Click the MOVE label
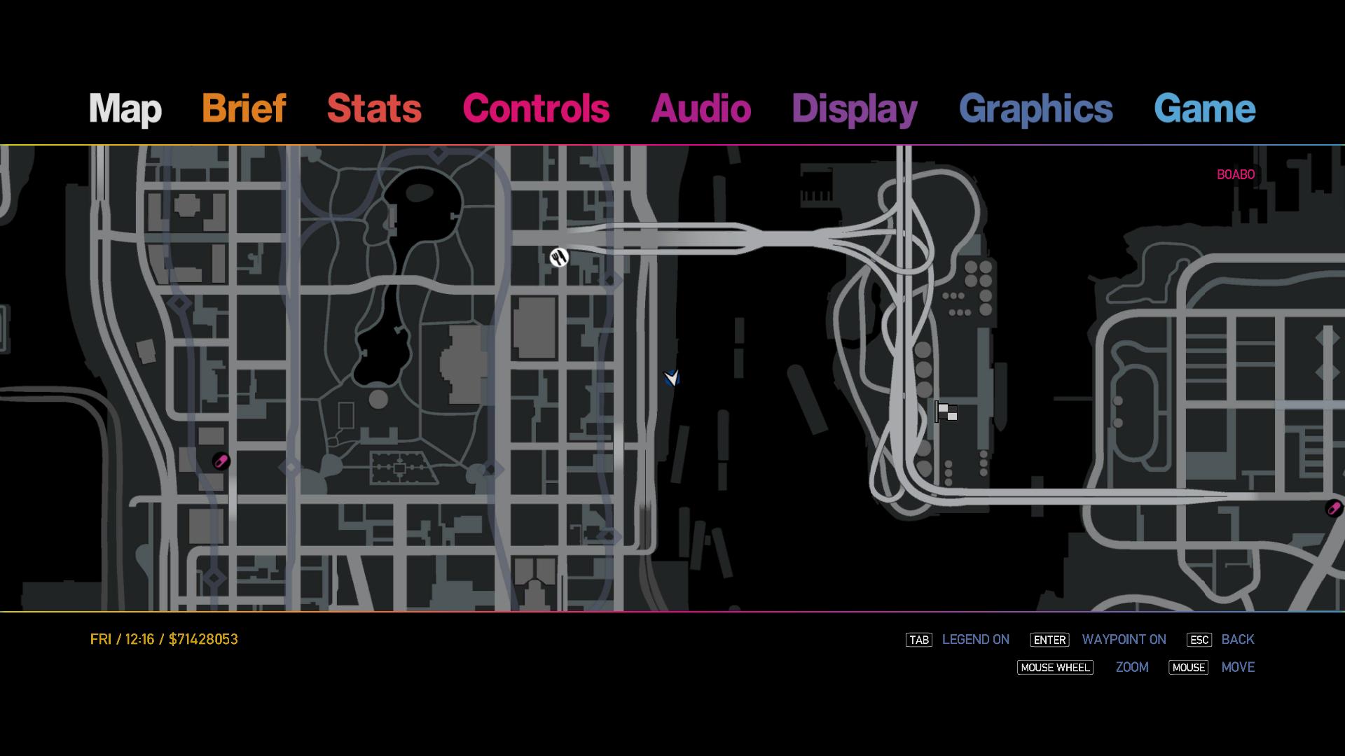This screenshot has height=756, width=1345. point(1238,667)
